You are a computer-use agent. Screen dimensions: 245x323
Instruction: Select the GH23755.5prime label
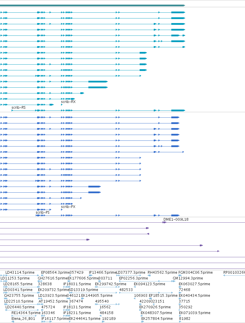tap(19, 296)
